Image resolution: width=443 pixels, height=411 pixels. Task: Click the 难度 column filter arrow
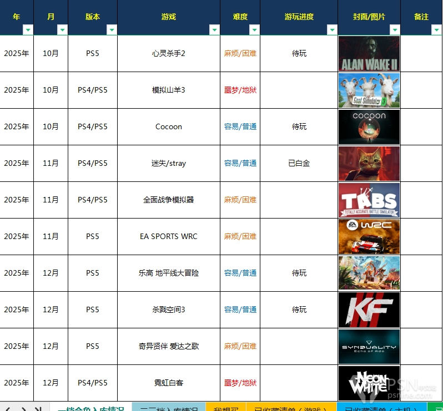point(254,30)
